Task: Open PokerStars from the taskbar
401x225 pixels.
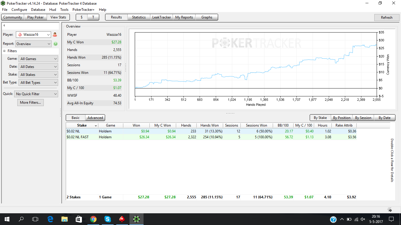Action: click(122, 219)
